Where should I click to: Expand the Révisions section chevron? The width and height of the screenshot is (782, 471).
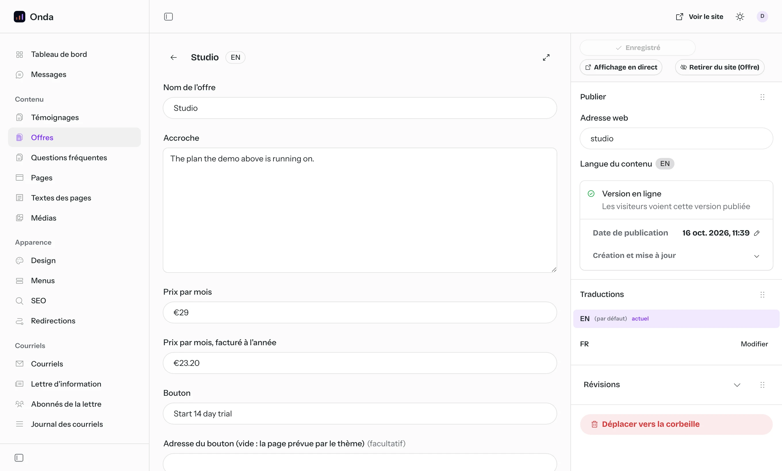pyautogui.click(x=737, y=385)
